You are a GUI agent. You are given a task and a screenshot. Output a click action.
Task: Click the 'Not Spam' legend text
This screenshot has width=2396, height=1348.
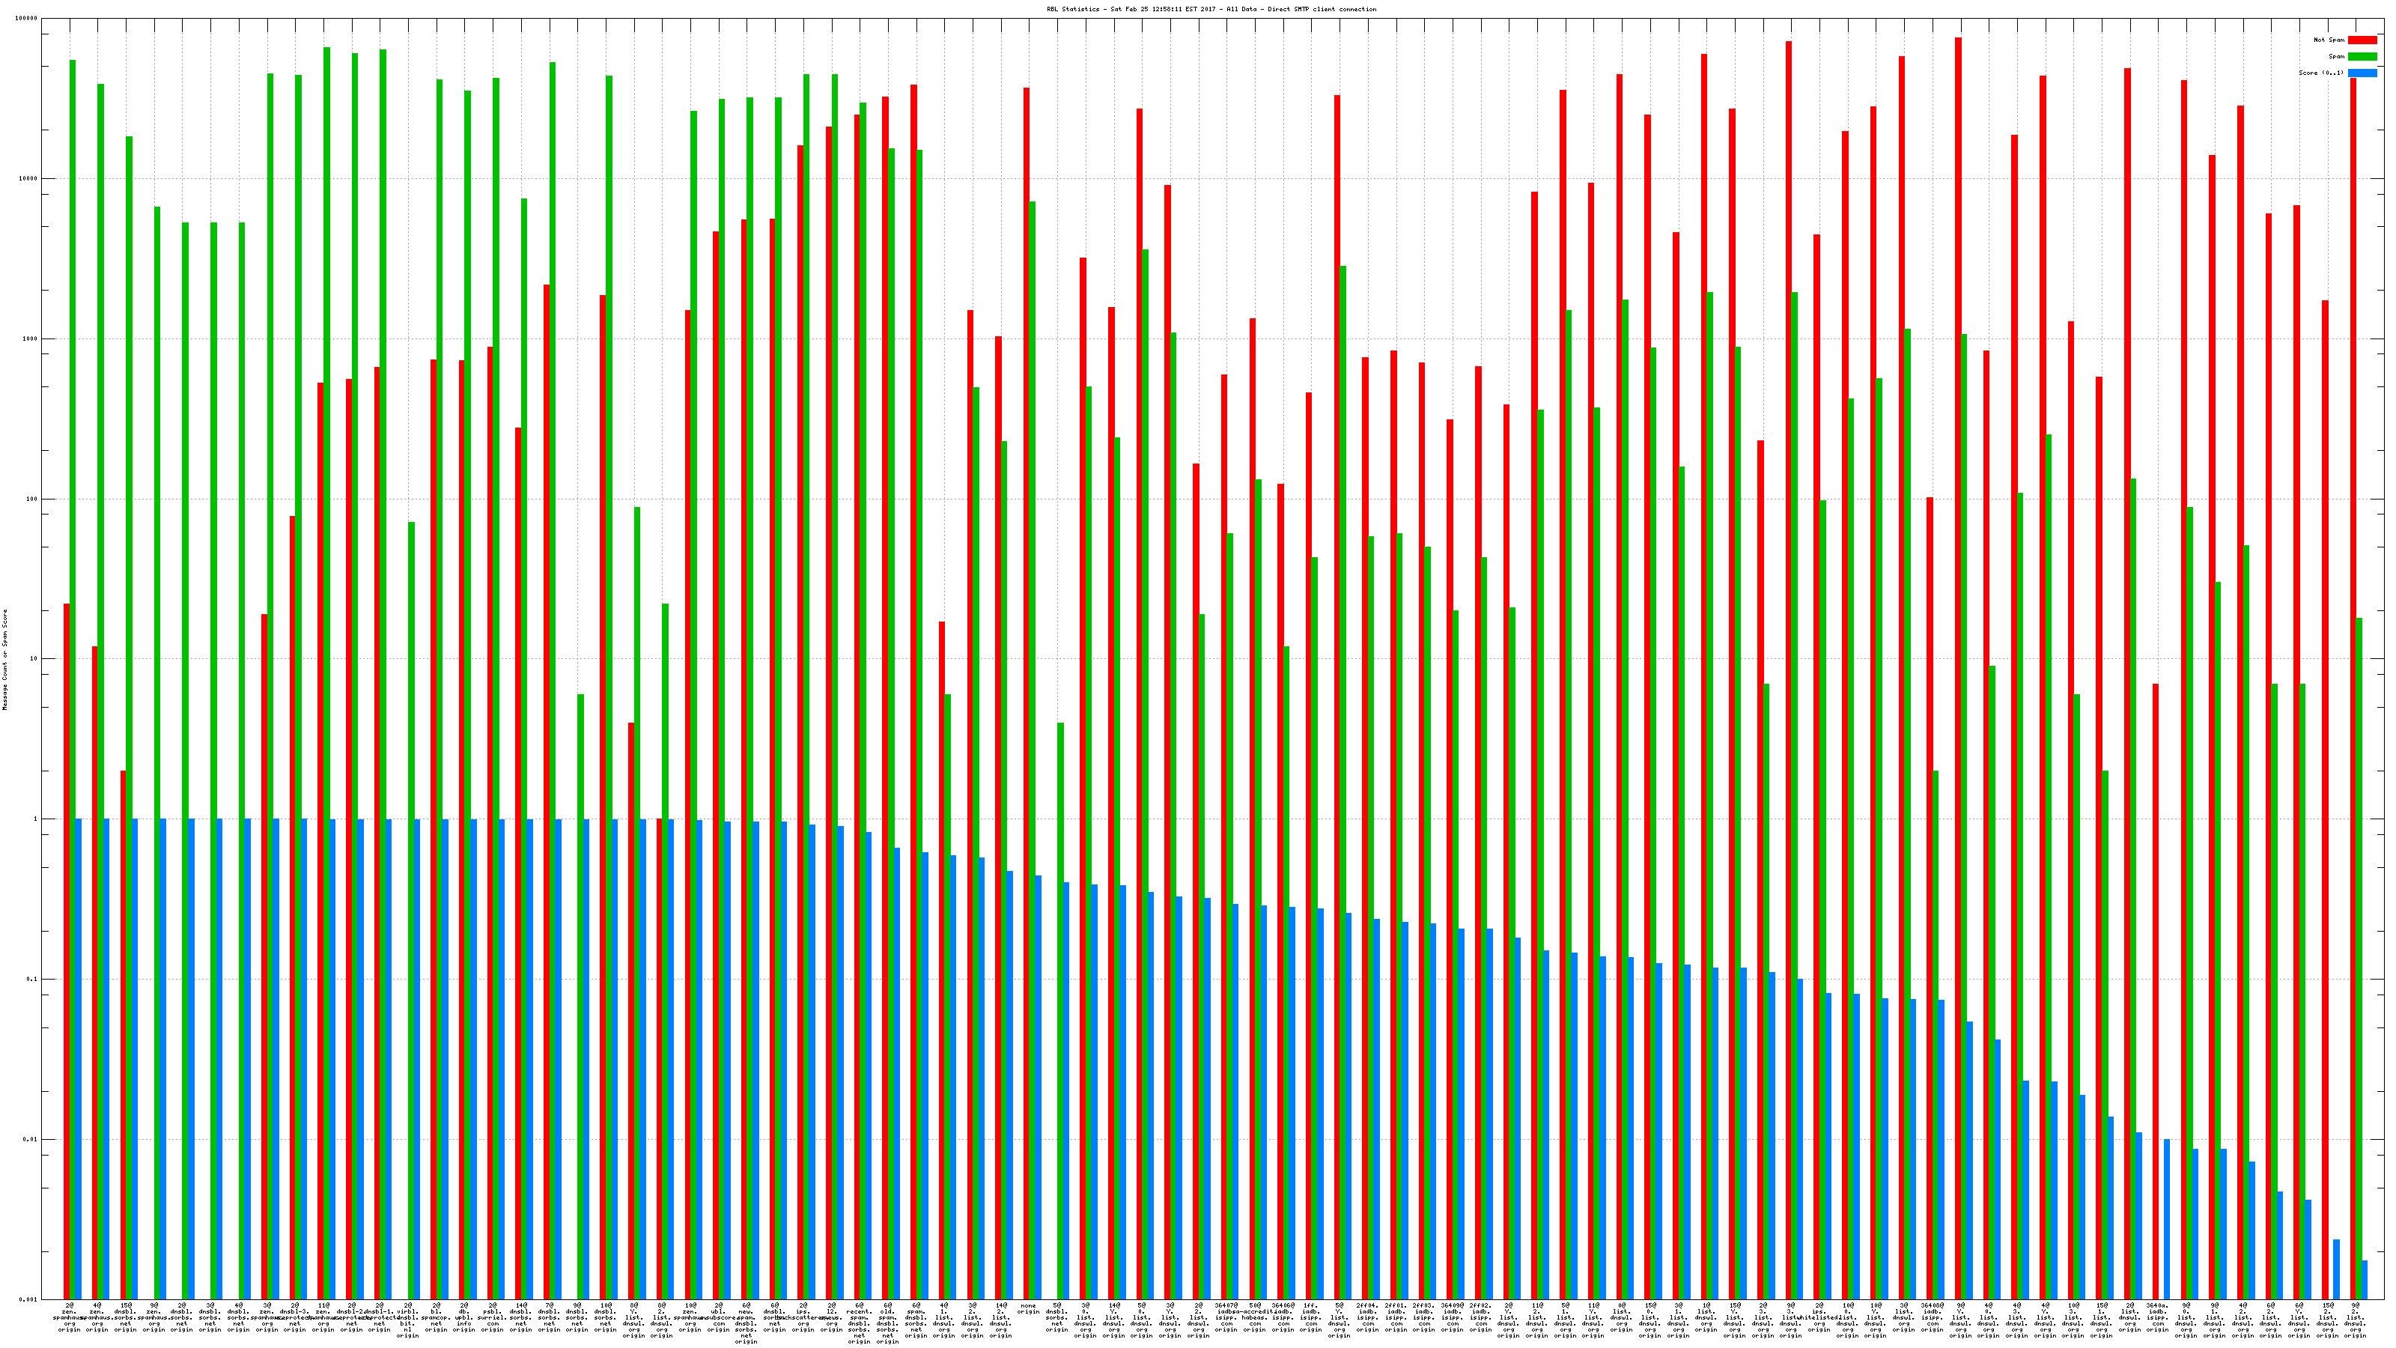(x=2329, y=40)
